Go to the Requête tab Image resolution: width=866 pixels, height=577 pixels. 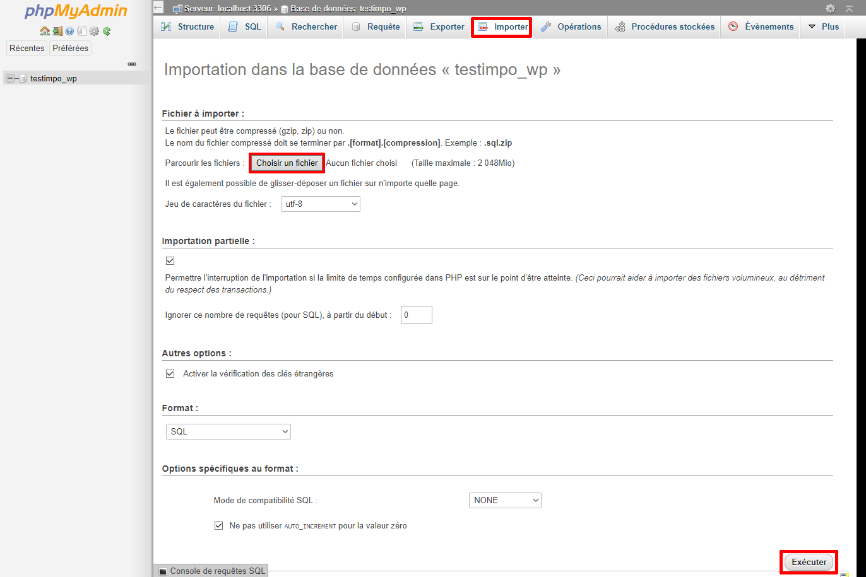click(x=375, y=27)
